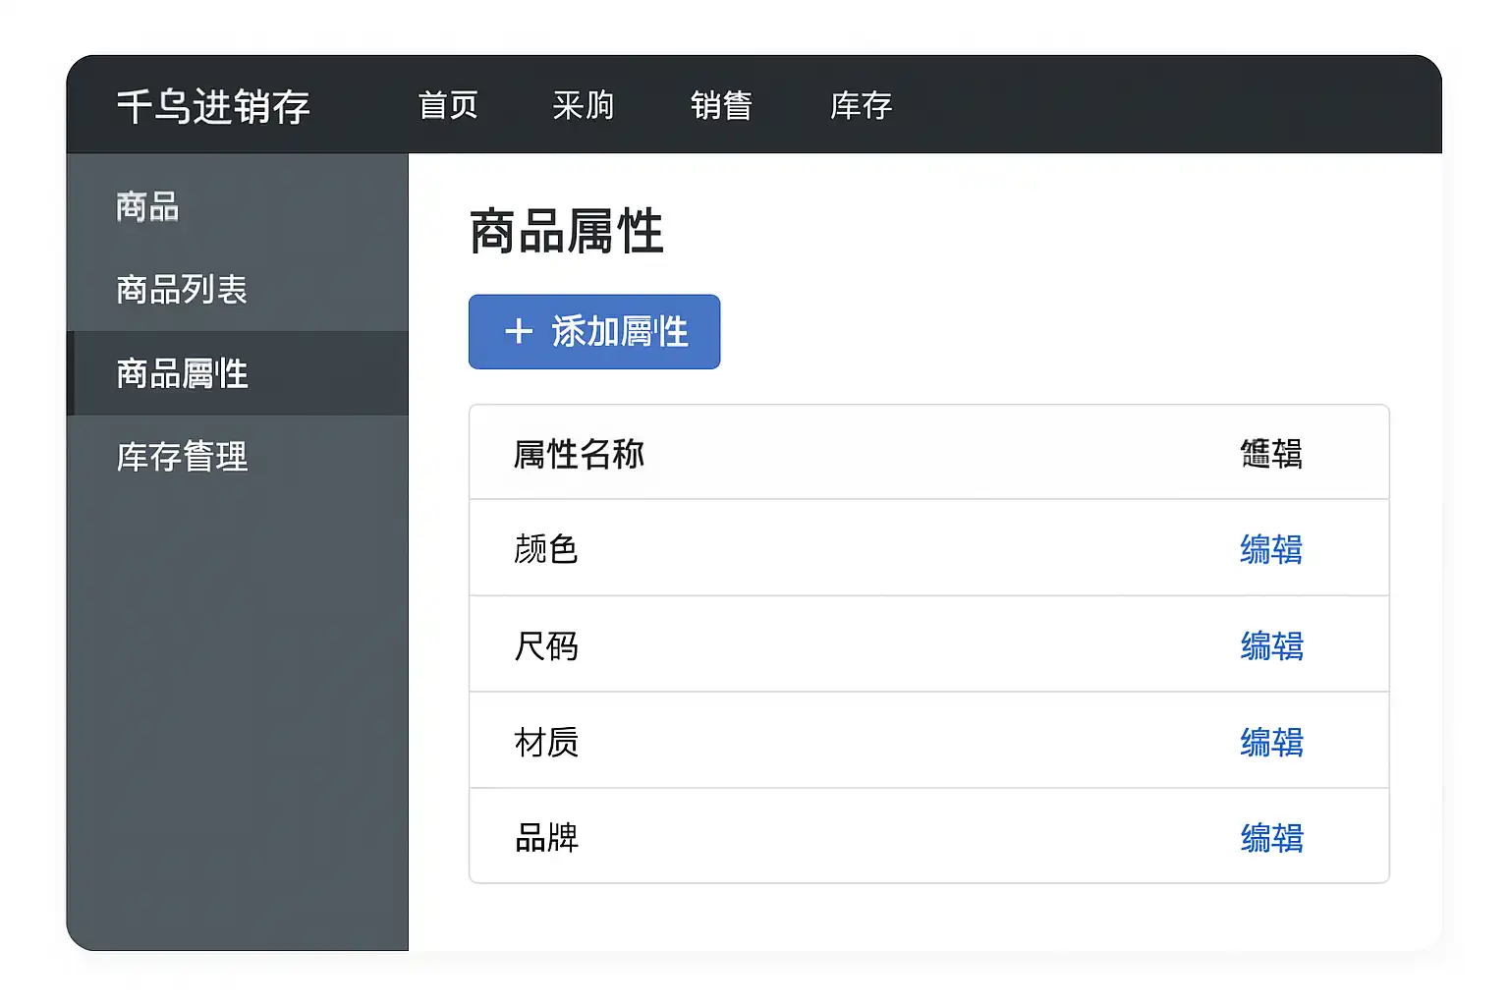Viewport: 1509px width, 1006px height.
Task: Click the 编辑 link for 颜色
Action: [x=1271, y=549]
